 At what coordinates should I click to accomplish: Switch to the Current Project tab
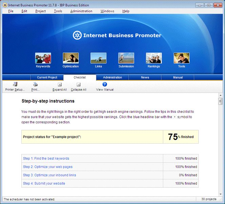[47, 77]
